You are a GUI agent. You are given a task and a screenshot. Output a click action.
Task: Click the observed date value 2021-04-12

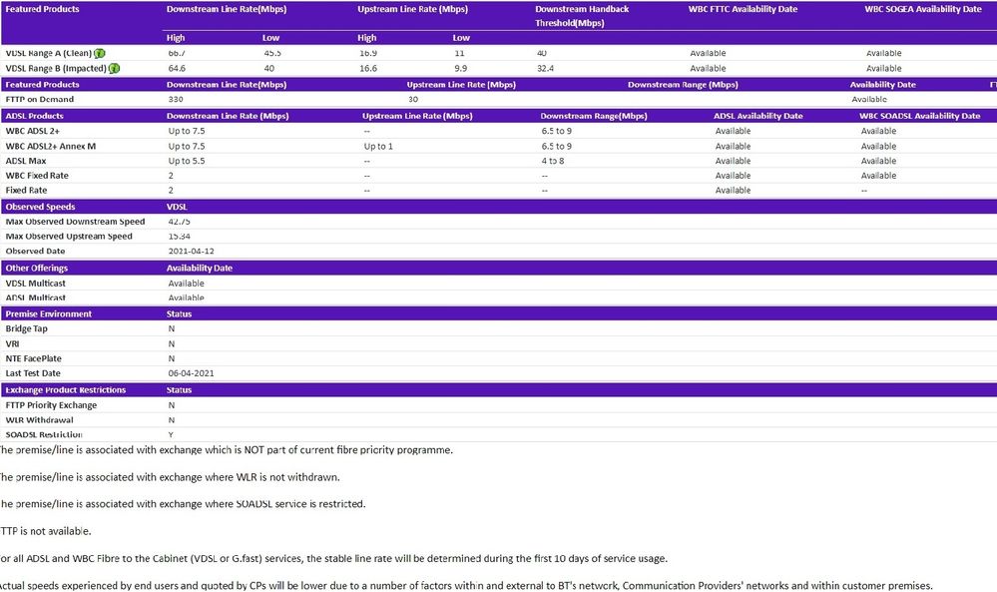pyautogui.click(x=191, y=252)
